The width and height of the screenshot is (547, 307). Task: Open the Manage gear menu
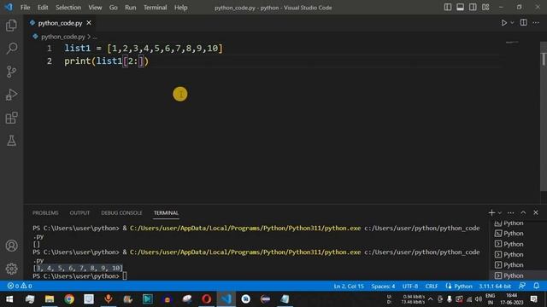click(11, 269)
